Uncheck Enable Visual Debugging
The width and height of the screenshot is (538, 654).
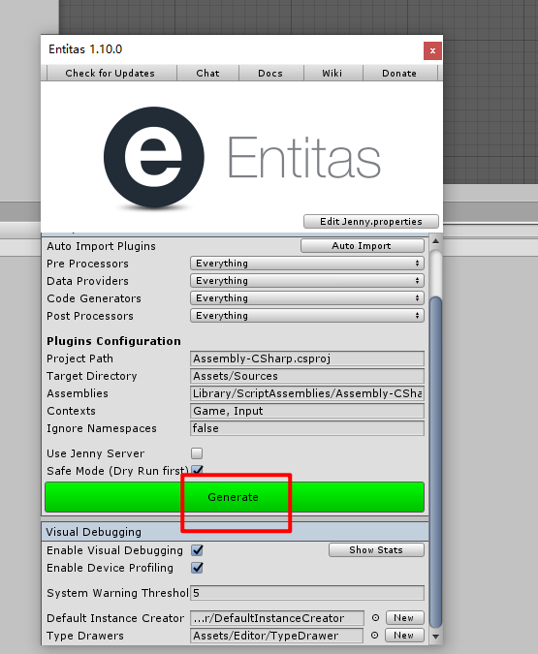[x=197, y=550]
